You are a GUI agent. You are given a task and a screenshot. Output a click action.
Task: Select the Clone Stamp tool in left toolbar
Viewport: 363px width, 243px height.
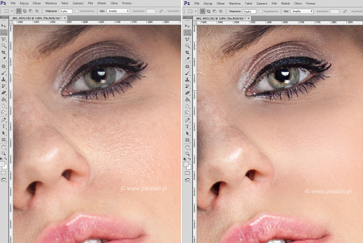tap(4, 79)
